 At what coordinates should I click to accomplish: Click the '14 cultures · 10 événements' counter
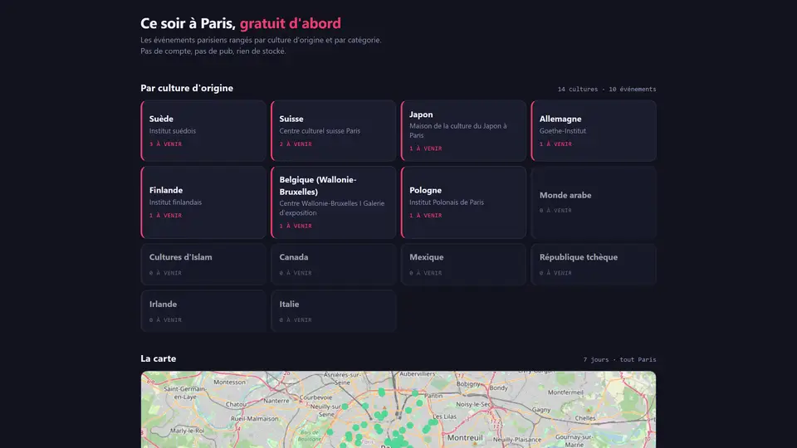coord(607,89)
